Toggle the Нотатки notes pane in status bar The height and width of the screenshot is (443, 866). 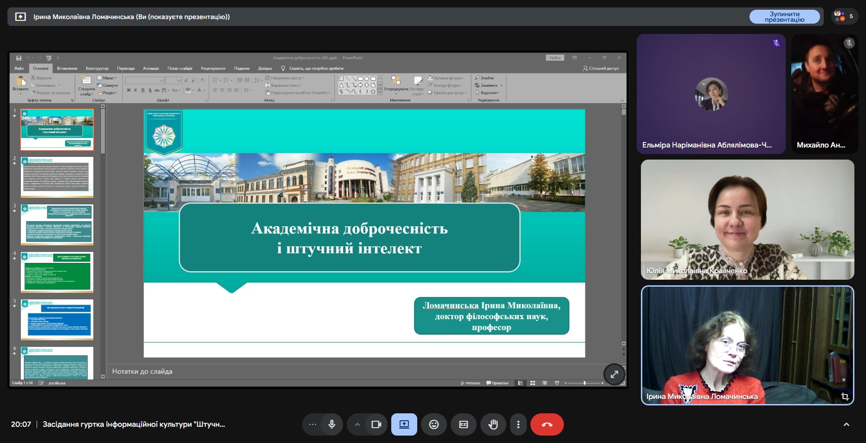point(470,383)
